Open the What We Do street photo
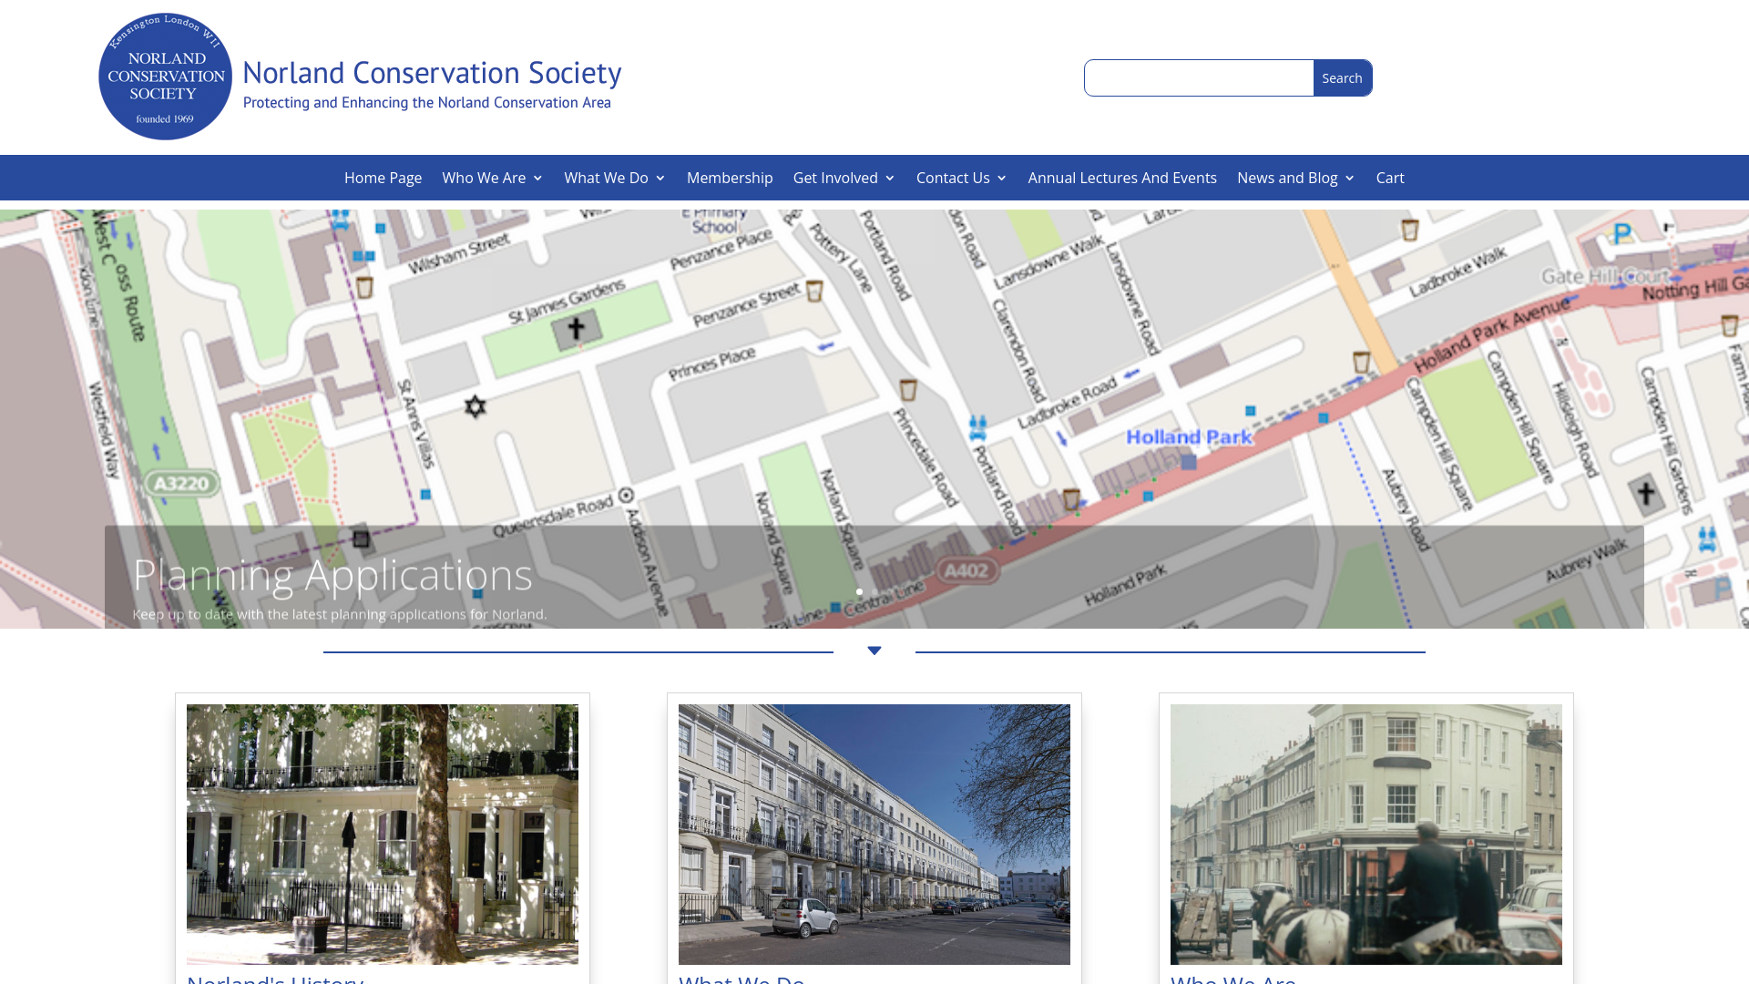This screenshot has width=1749, height=984. (874, 834)
